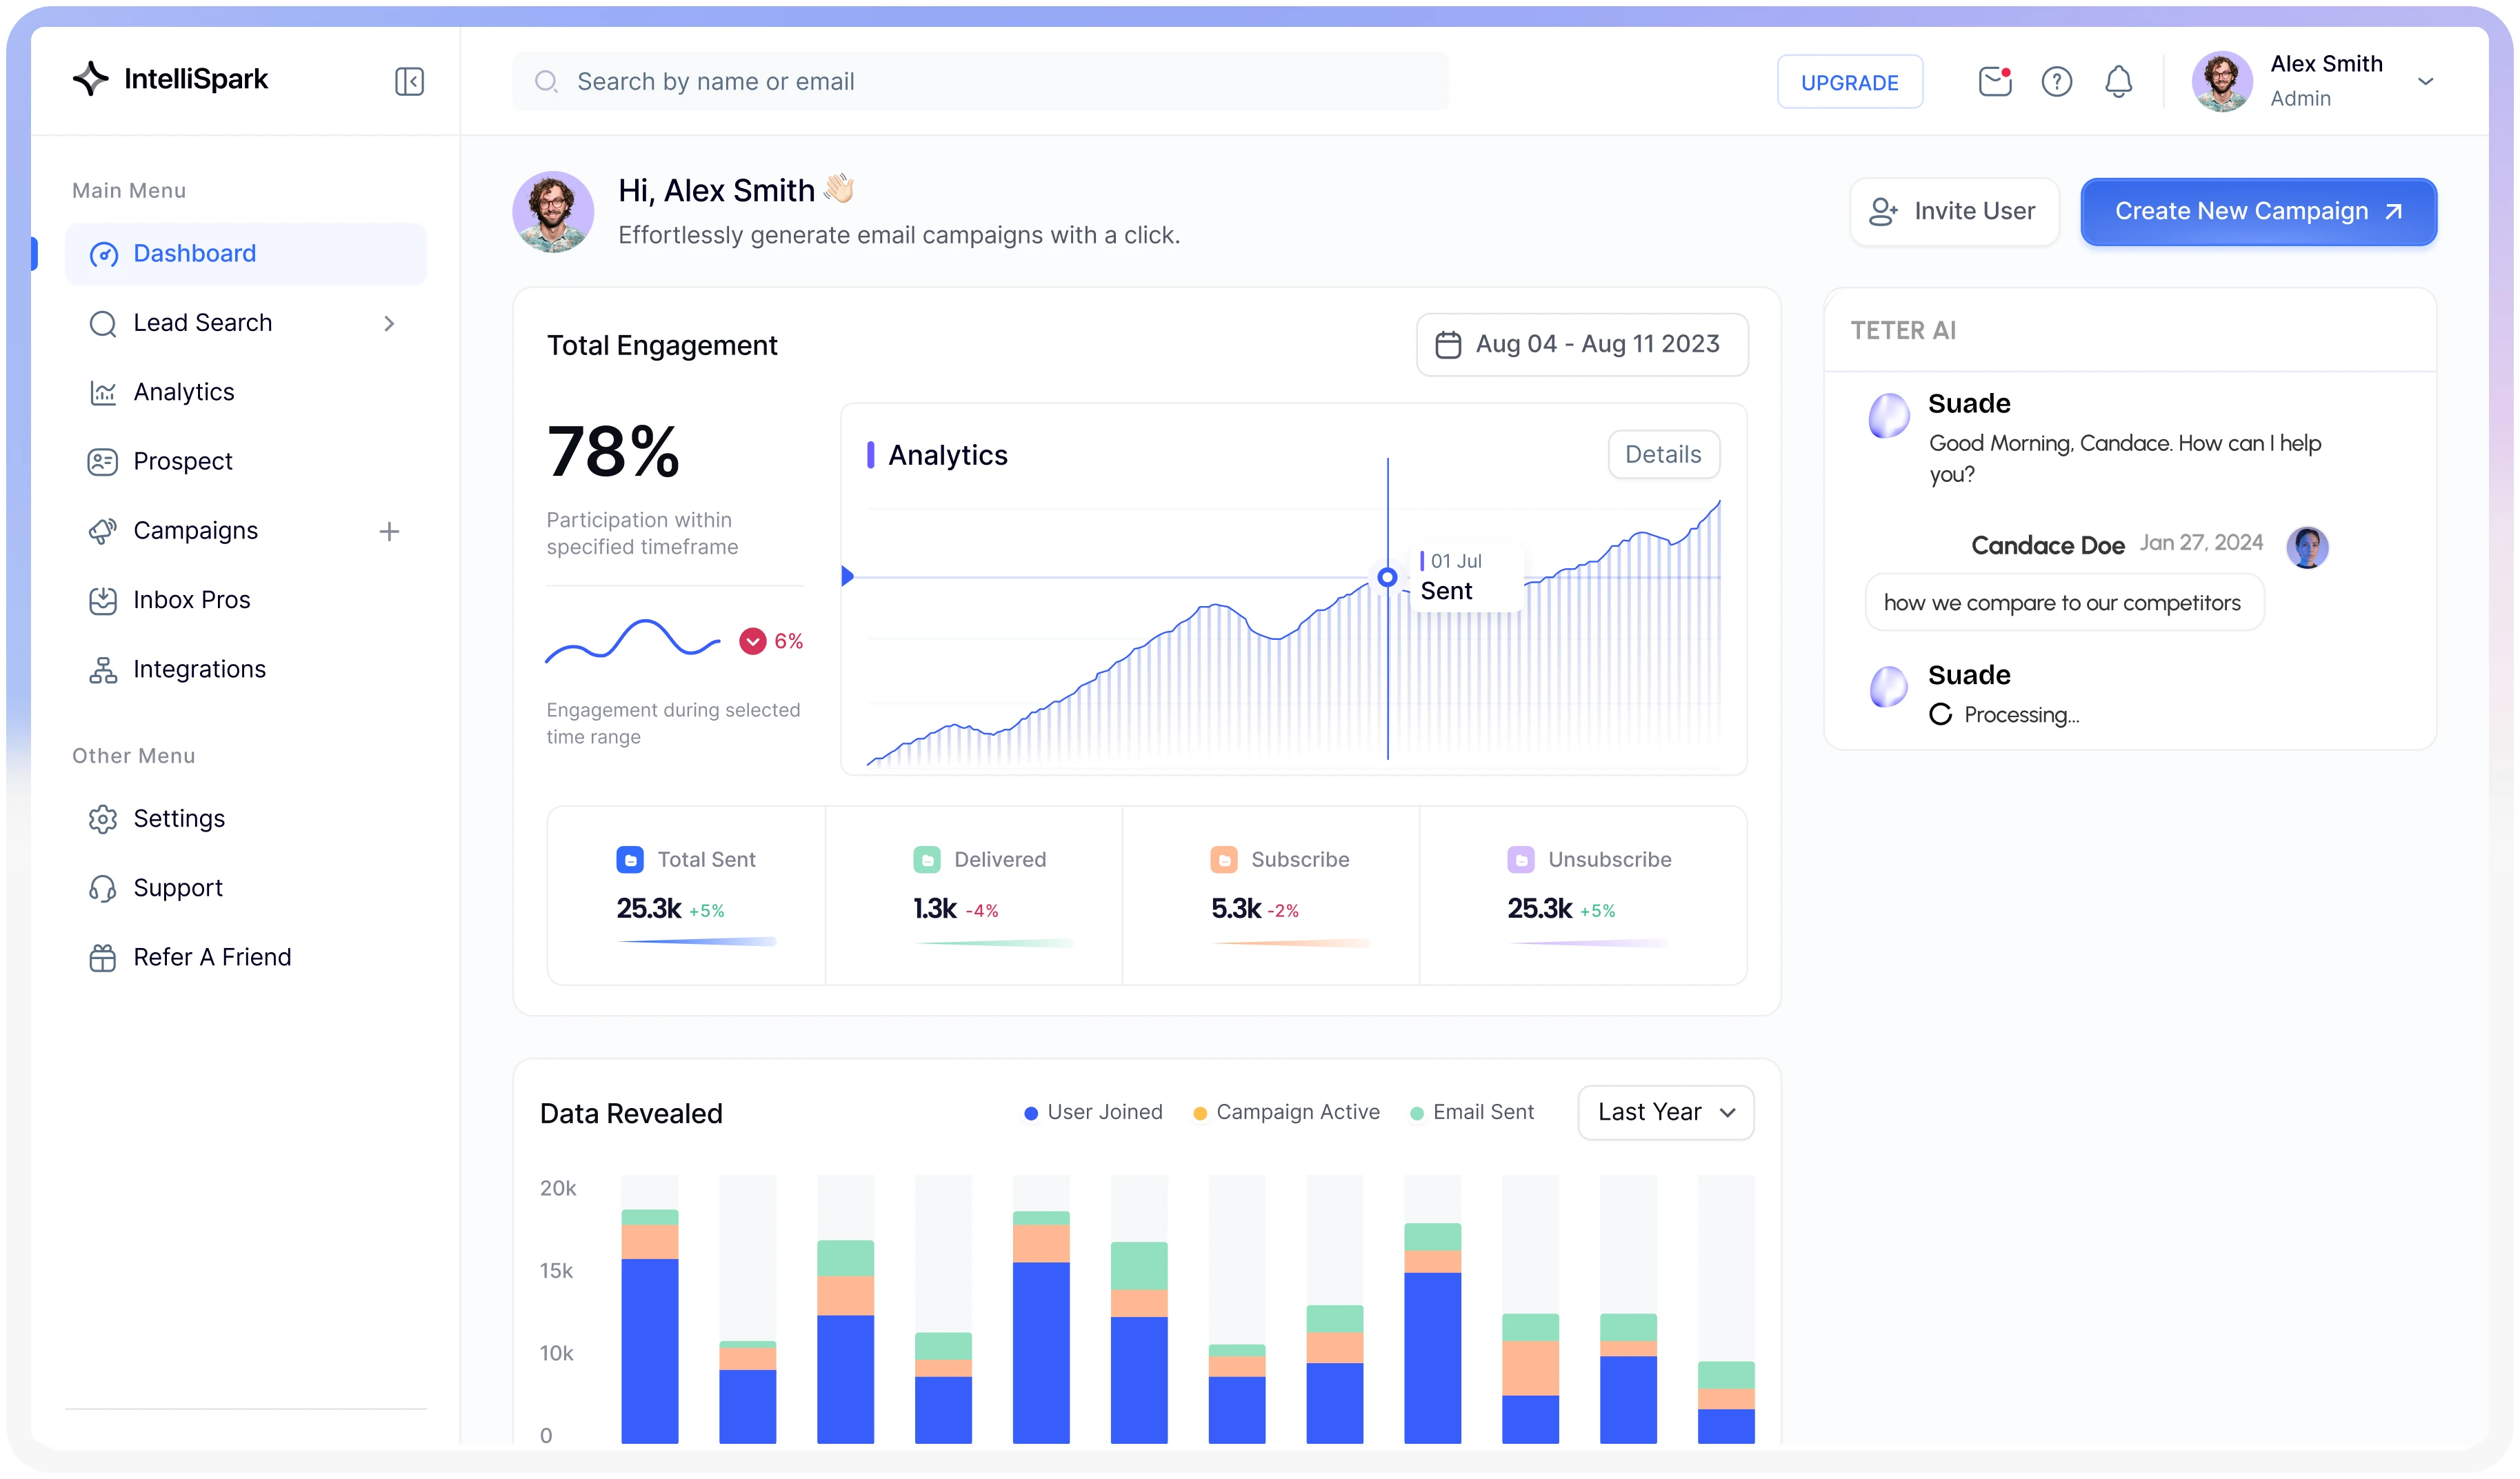The width and height of the screenshot is (2520, 1479).
Task: Click Create New Campaign button
Action: (2258, 211)
